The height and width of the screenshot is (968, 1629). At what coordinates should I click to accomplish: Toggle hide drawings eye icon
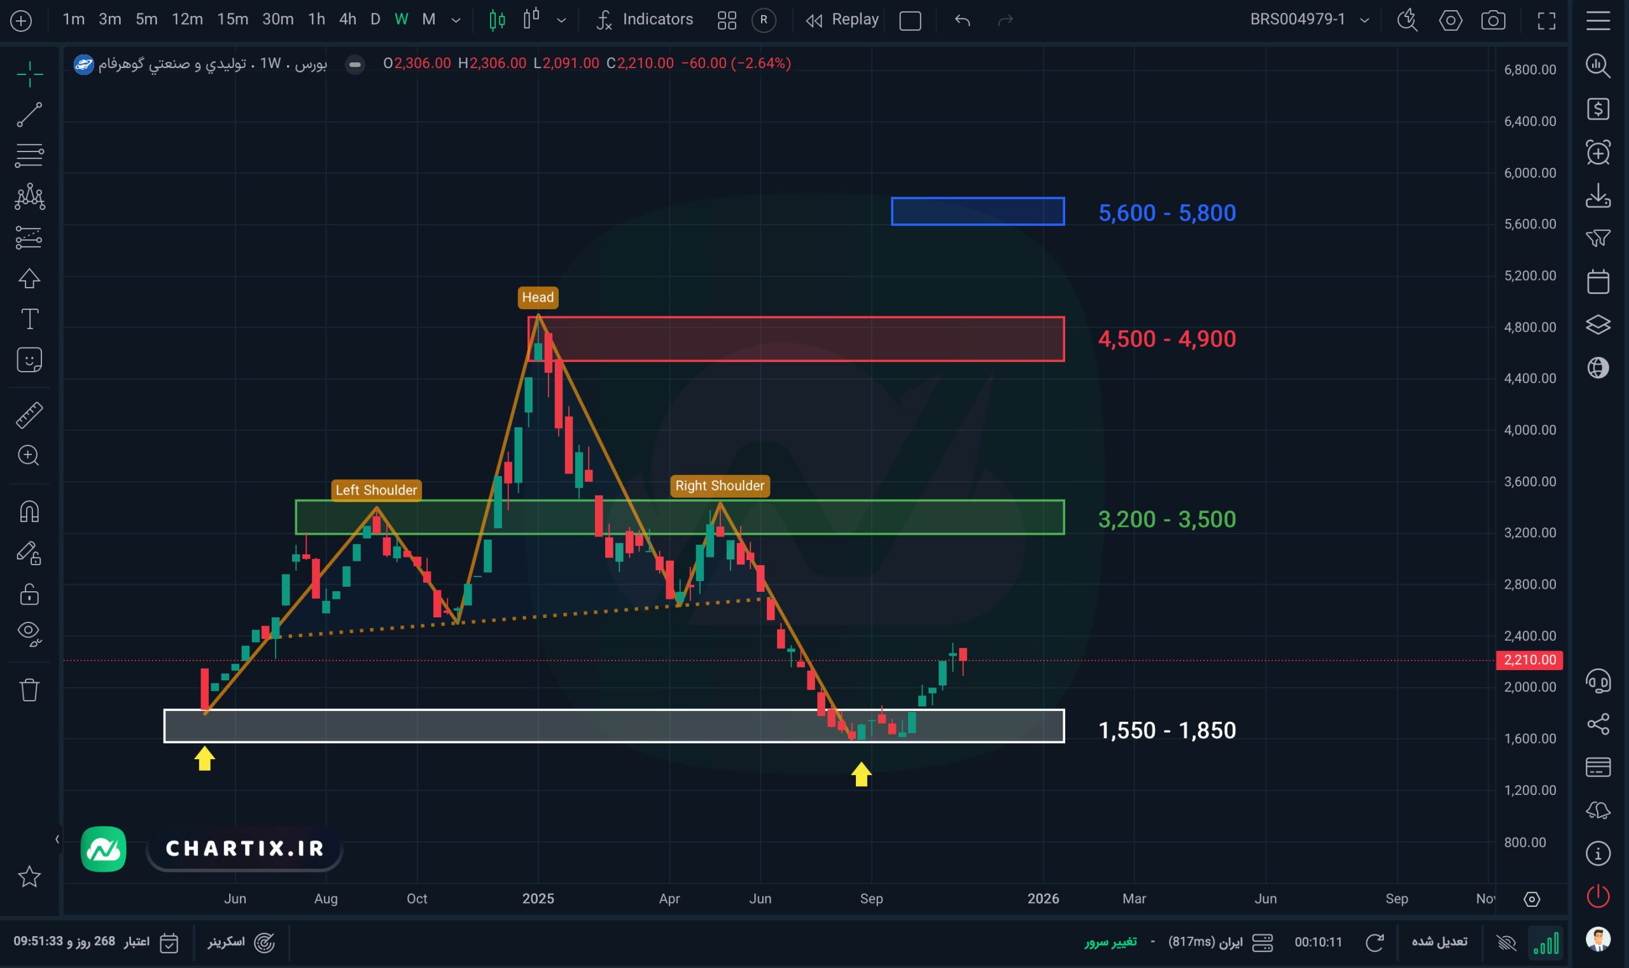click(x=29, y=633)
